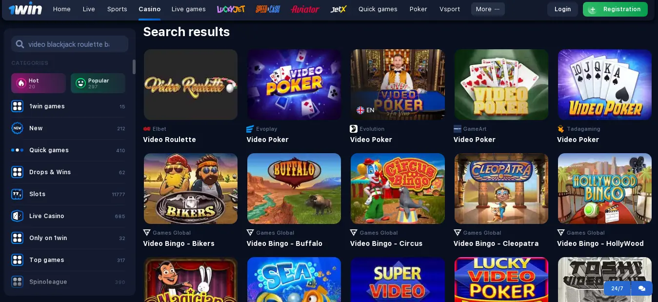Screen dimensions: 658x302
Task: Open the Aviator game logo
Action: click(305, 9)
